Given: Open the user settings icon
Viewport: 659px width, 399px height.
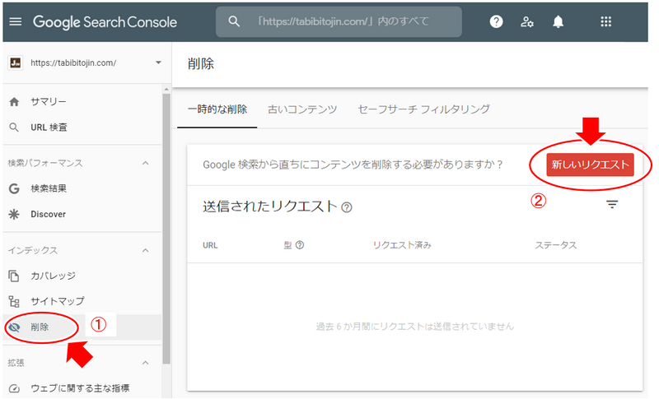Looking at the screenshot, I should point(527,21).
